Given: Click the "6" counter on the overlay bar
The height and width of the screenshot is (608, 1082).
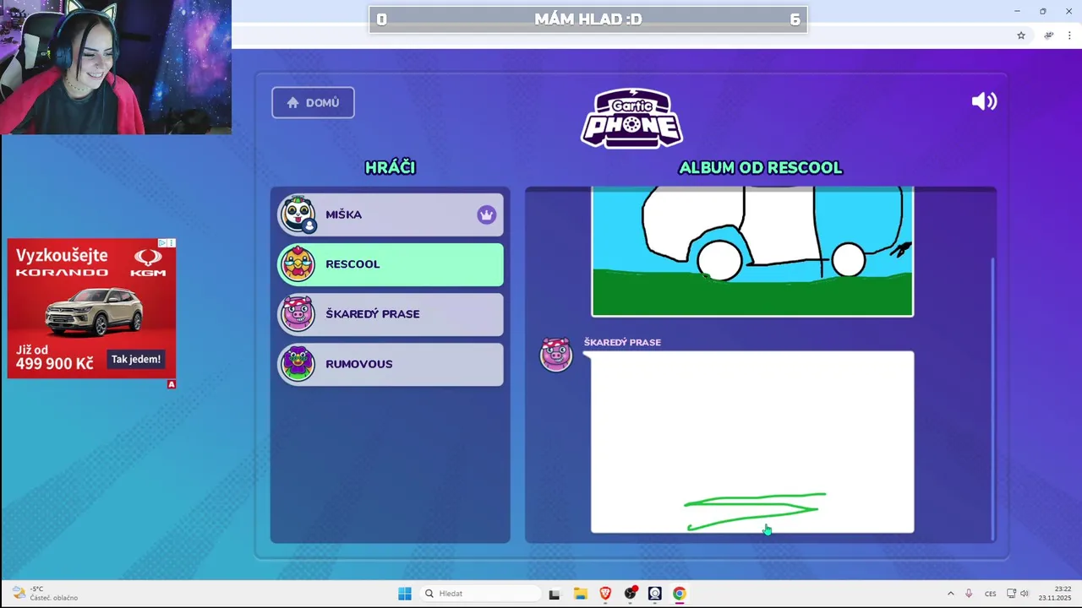Looking at the screenshot, I should [795, 19].
